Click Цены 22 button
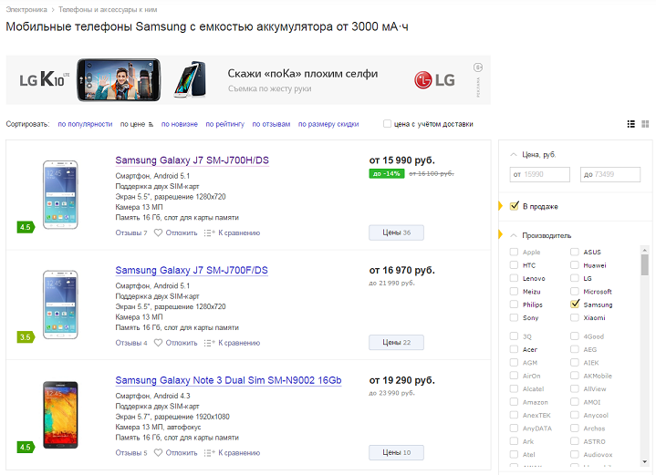The width and height of the screenshot is (656, 475). pos(396,343)
